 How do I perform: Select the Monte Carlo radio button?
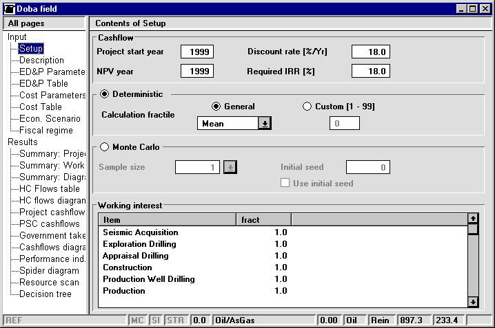(104, 147)
